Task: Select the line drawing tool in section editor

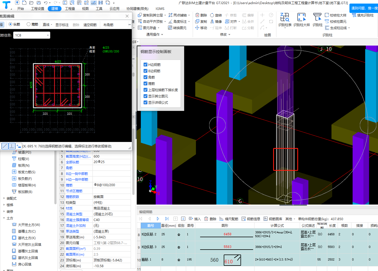Action: pos(5,146)
